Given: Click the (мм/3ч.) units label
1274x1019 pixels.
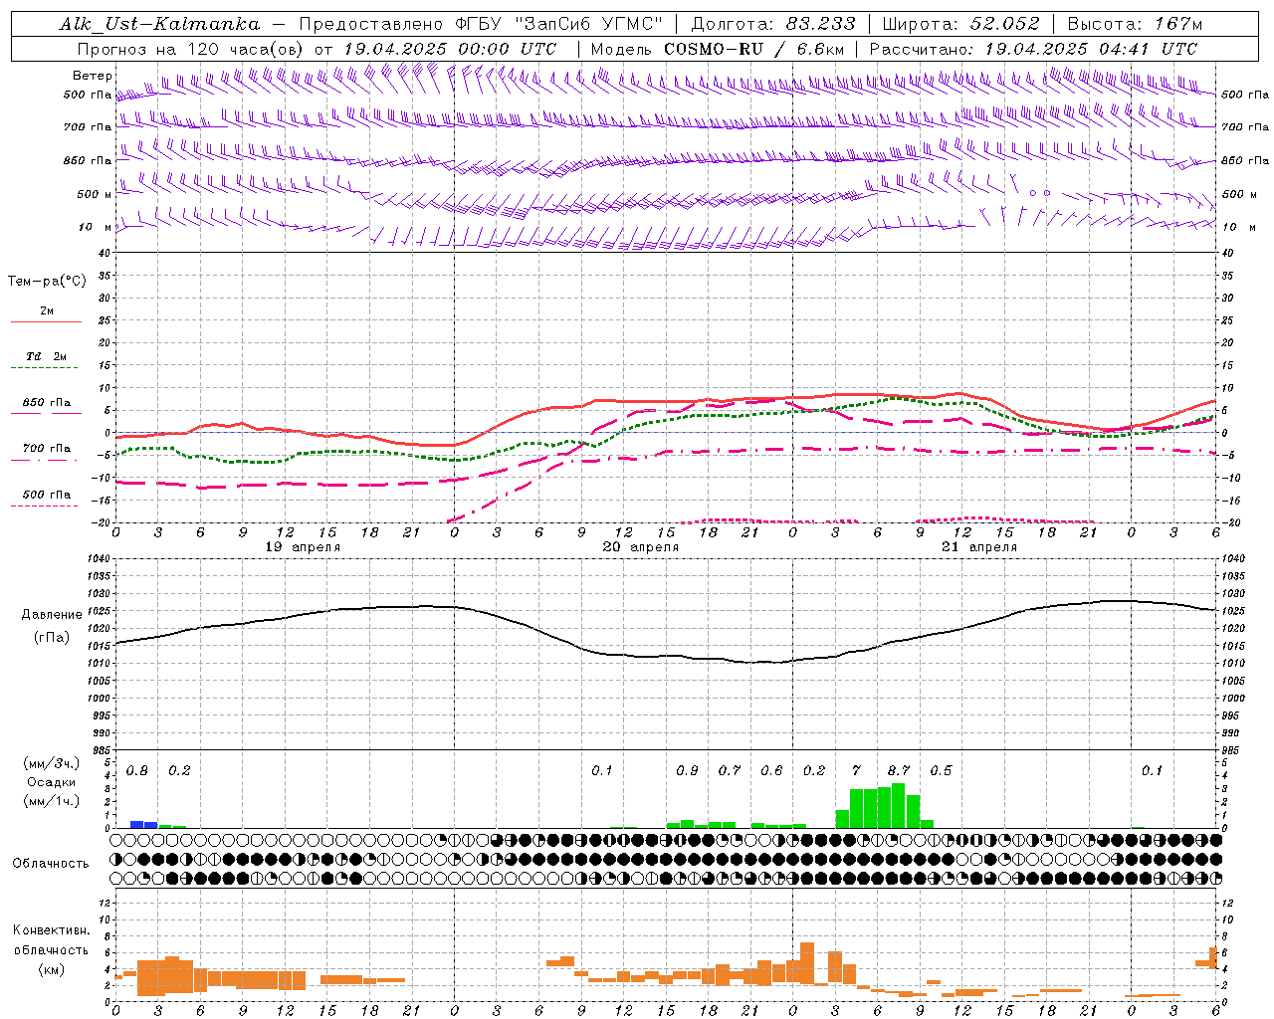Looking at the screenshot, I should (51, 763).
